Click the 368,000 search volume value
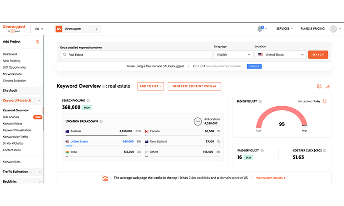This screenshot has height=206, width=344. tap(71, 107)
